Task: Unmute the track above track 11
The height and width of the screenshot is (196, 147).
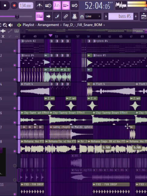Action: (15, 180)
